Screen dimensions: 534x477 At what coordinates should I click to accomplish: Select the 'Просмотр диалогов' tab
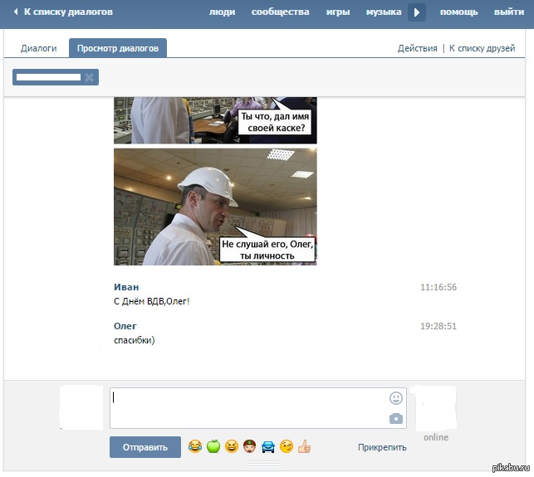(118, 48)
